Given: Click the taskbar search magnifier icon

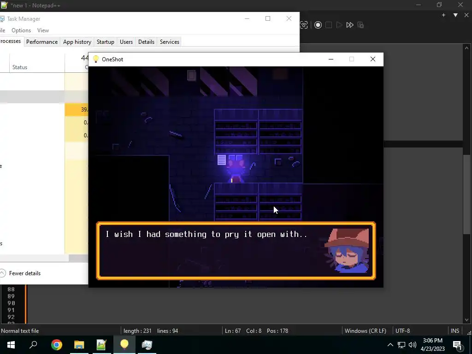Looking at the screenshot, I should (x=33, y=345).
